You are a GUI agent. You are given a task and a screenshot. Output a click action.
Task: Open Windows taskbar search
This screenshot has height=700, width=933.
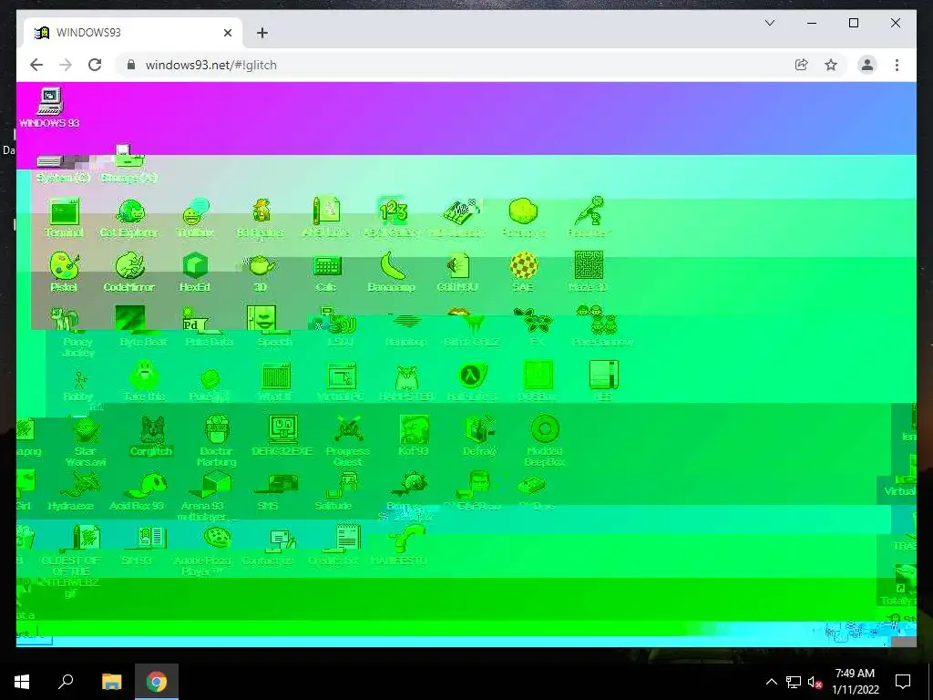[66, 682]
